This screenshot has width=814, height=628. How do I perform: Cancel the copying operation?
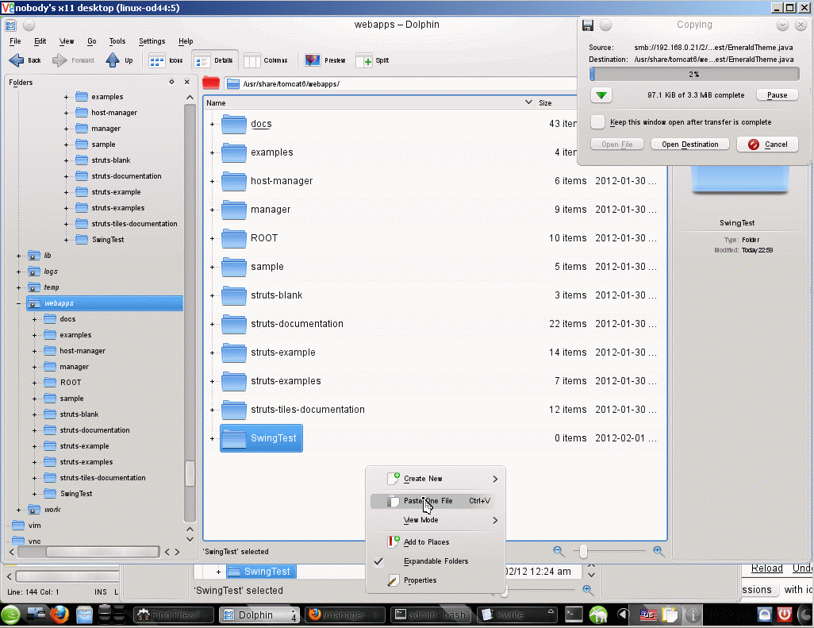pyautogui.click(x=767, y=144)
